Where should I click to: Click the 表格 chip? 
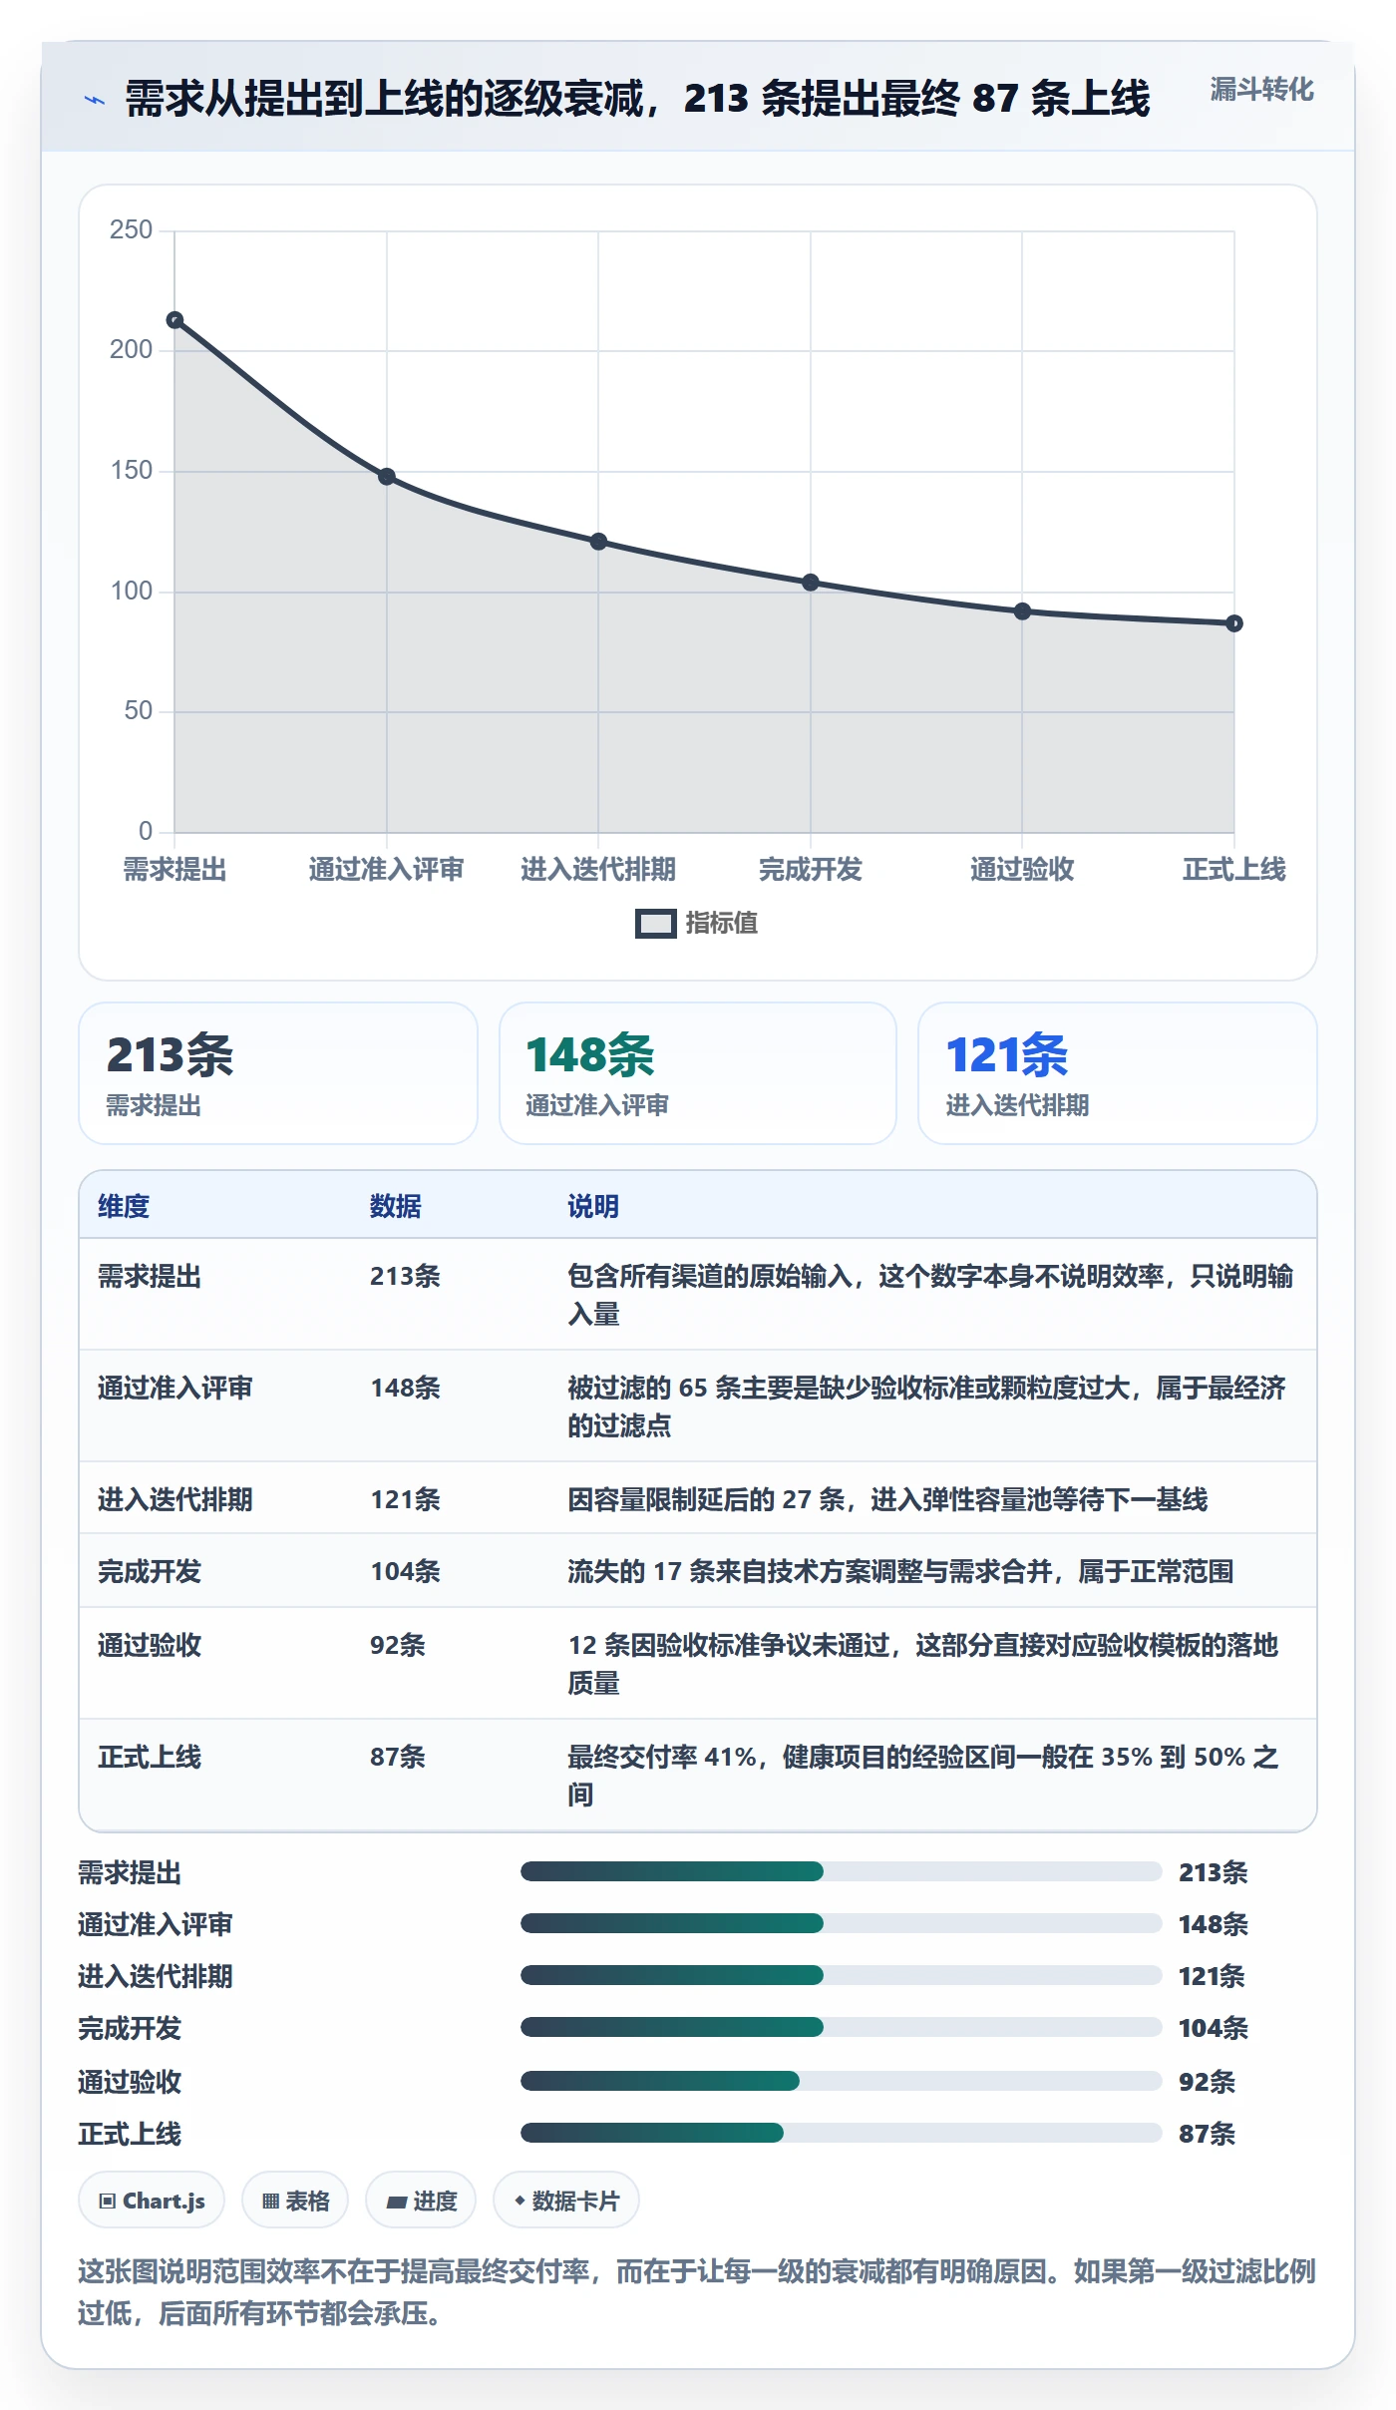coord(295,2201)
